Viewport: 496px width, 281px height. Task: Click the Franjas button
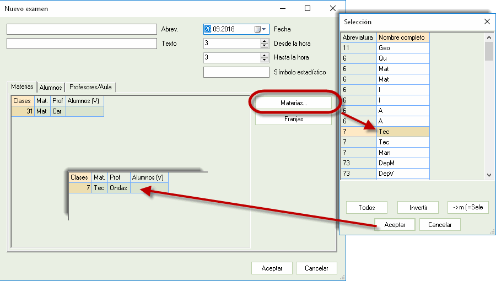[294, 119]
